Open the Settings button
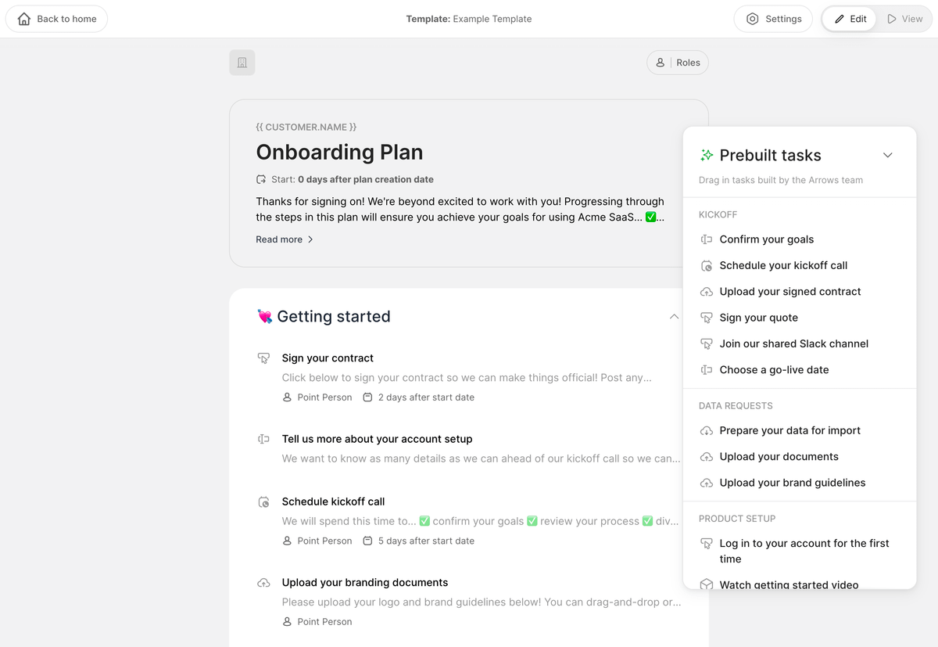This screenshot has height=647, width=938. [773, 19]
